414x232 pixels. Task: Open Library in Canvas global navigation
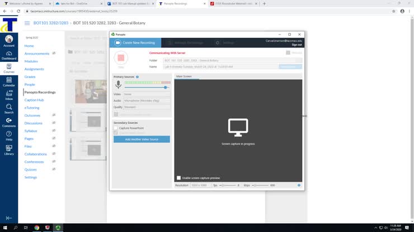click(x=9, y=150)
